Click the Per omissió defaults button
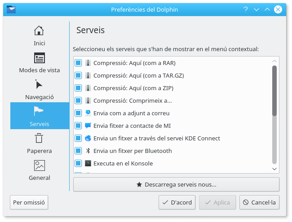The image size is (292, 222). [29, 202]
